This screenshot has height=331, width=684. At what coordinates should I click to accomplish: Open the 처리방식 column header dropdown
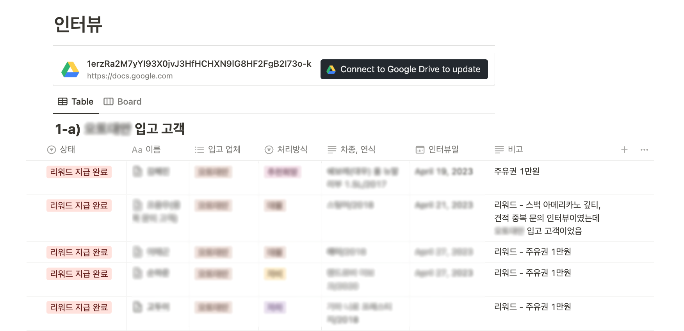pos(286,150)
